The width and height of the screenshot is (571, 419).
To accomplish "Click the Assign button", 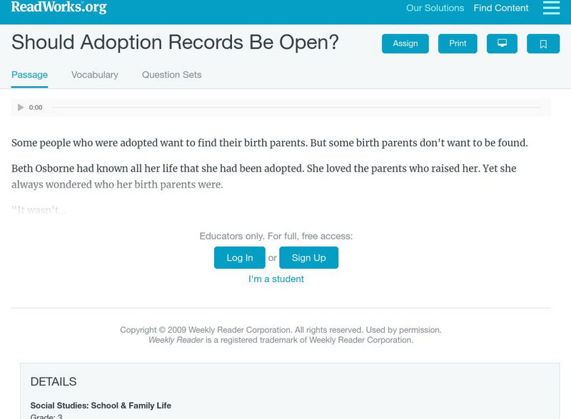I will [405, 43].
